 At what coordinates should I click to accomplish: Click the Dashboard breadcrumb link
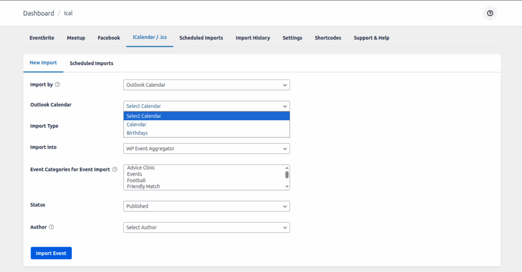tap(38, 13)
